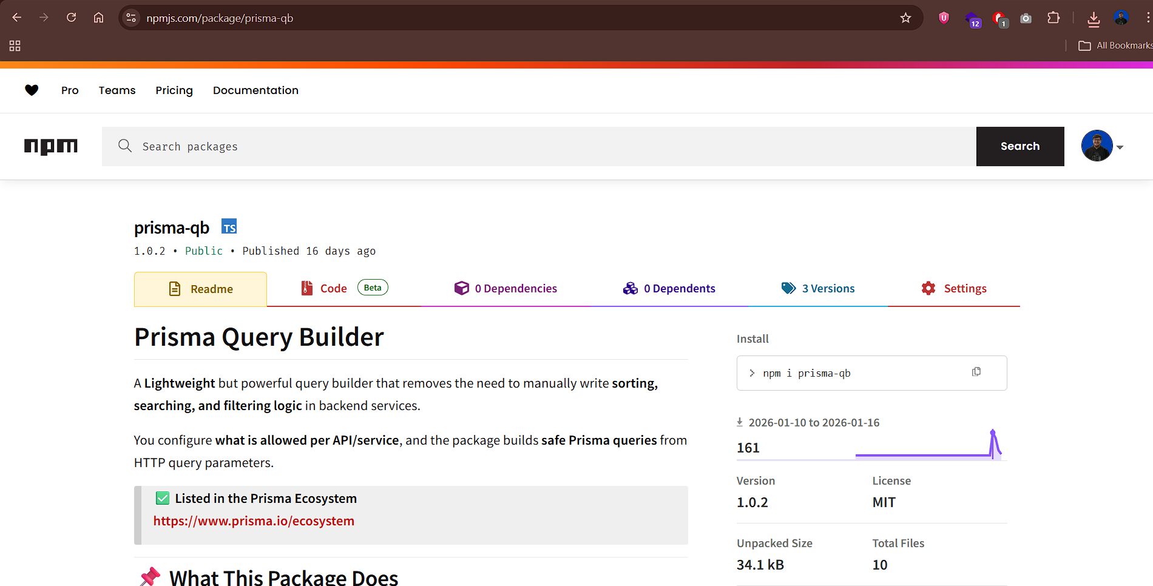Click the prisma-qb package title

coord(172,227)
